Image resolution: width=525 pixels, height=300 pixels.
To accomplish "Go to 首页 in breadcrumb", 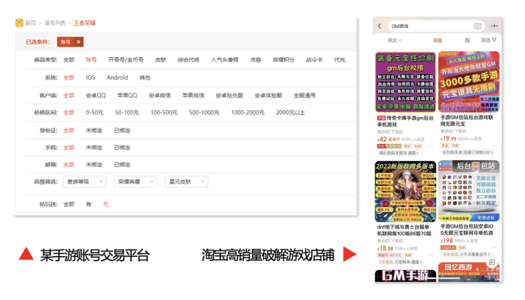I will [x=31, y=23].
